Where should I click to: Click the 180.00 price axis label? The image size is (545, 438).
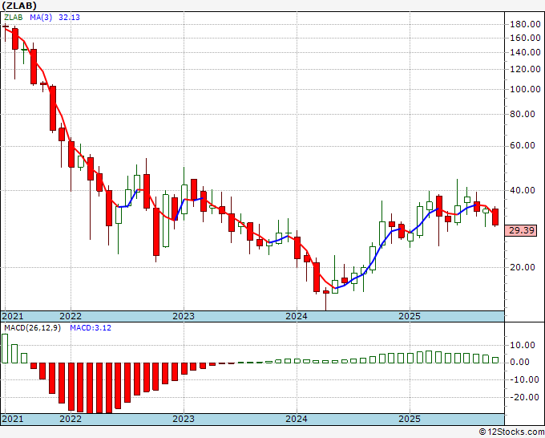525,24
